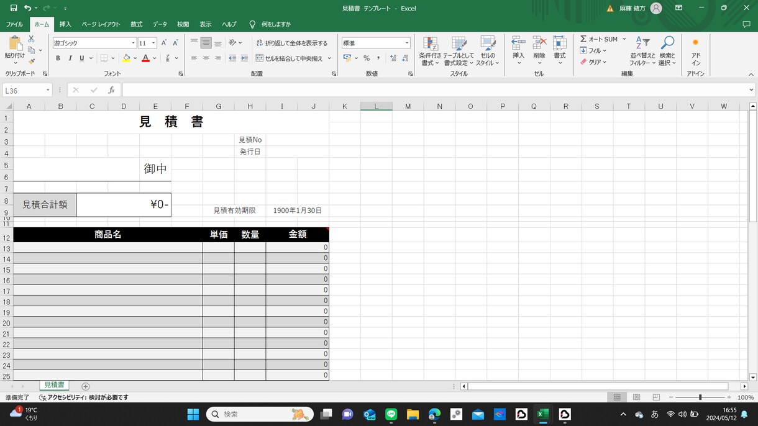Open 検索と選択 find and select

[667, 51]
